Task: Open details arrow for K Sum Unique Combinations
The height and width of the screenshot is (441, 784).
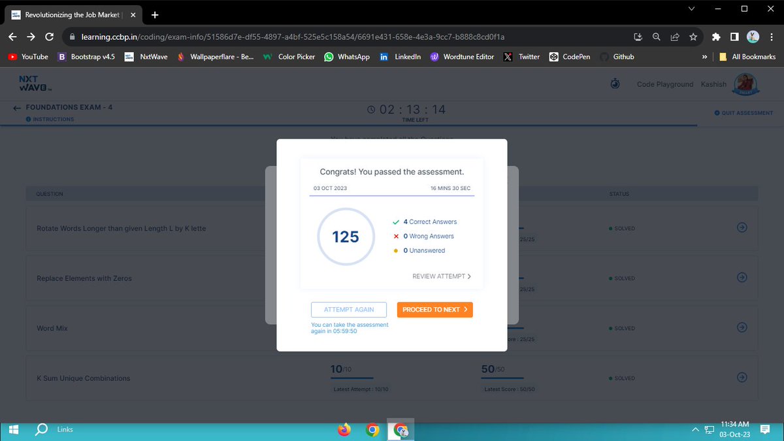Action: click(x=742, y=378)
